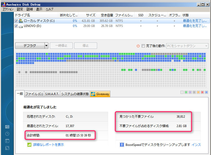This screenshot has width=211, height=155.
Task: Click the local disk C: drive icon
Action: [x=21, y=21]
